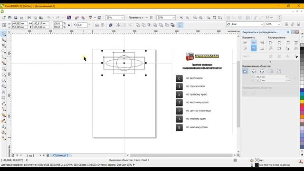Screen dimensions: 304x171
Task: Open the Undo history dropdown arrow
Action: point(53,18)
